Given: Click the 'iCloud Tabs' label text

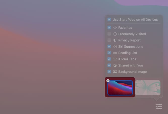Looking at the screenshot, I should coord(127,59).
